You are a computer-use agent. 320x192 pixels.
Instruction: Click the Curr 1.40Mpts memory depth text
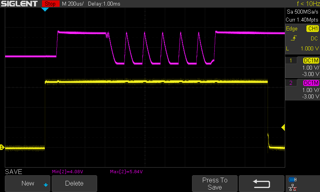tap(302, 20)
